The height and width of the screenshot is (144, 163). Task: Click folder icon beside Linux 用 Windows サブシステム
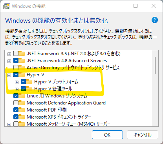click(22, 96)
